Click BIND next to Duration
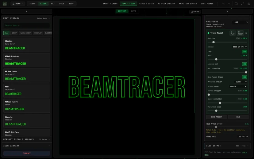254x159 pixels. coord(238,38)
